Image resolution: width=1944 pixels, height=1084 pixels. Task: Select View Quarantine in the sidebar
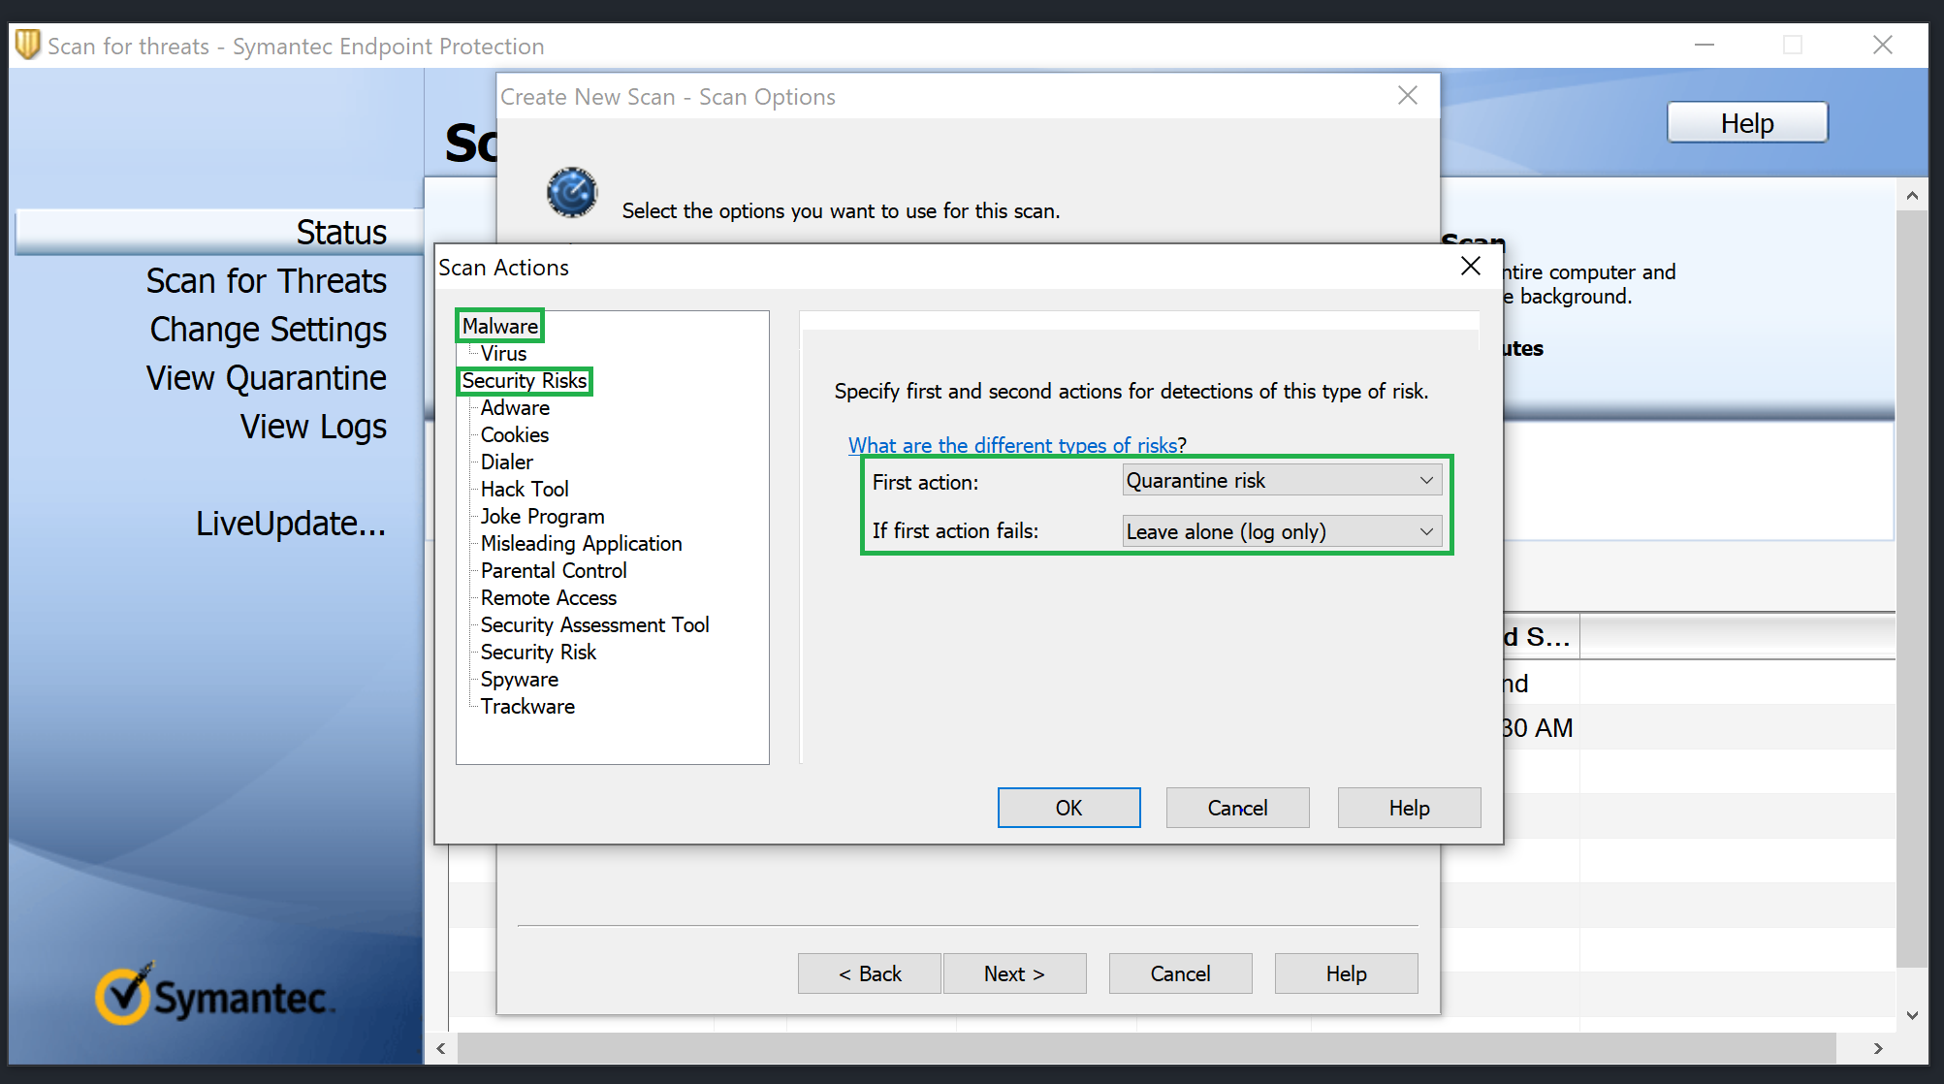click(266, 377)
